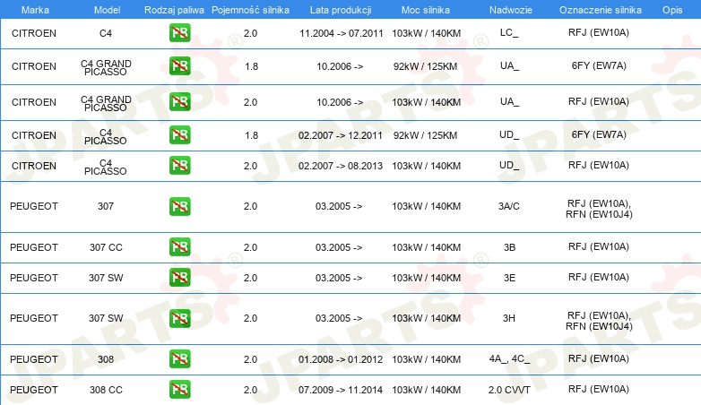This screenshot has width=701, height=405.
Task: Click the fuel icon for C4 Grand Picasso 1.8
Action: 179,65
